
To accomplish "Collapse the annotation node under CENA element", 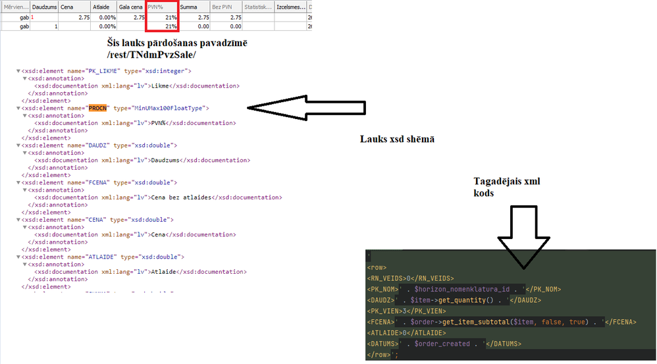I will 25,228.
